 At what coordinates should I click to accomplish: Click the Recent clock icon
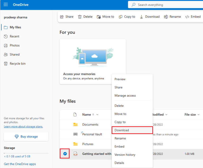point(6,36)
